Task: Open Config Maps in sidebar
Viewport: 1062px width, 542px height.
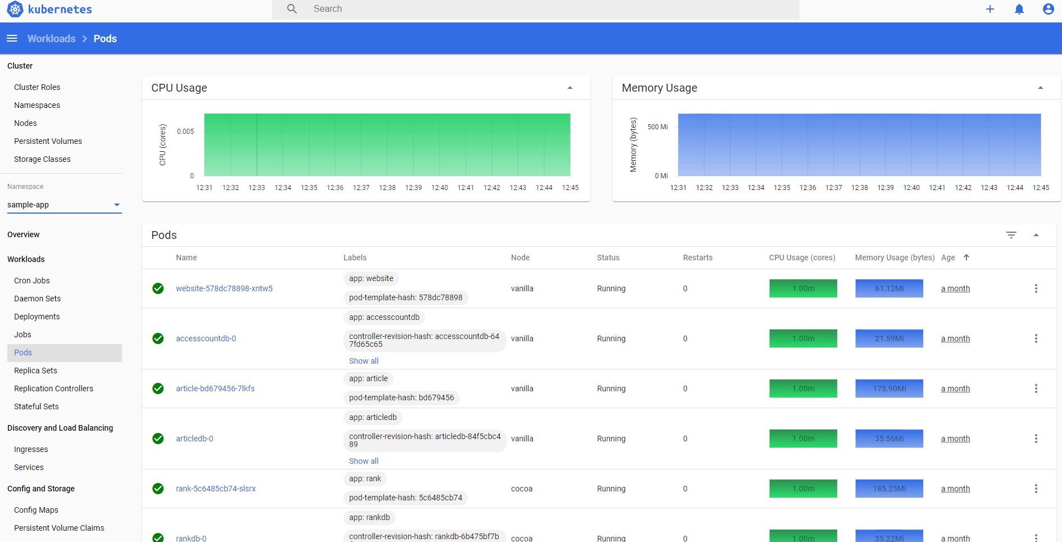Action: 36,510
